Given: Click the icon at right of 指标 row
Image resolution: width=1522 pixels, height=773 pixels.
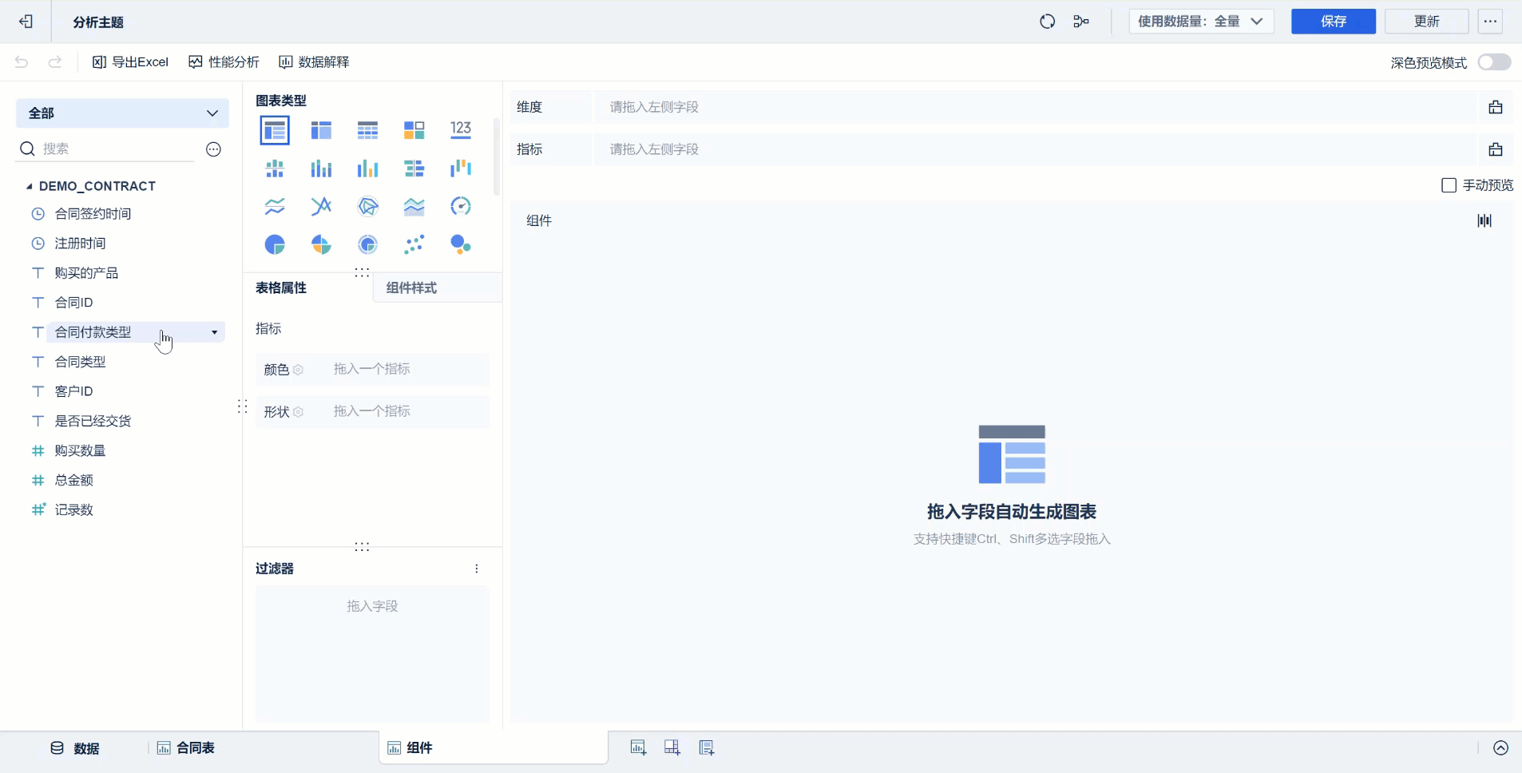Looking at the screenshot, I should point(1496,149).
